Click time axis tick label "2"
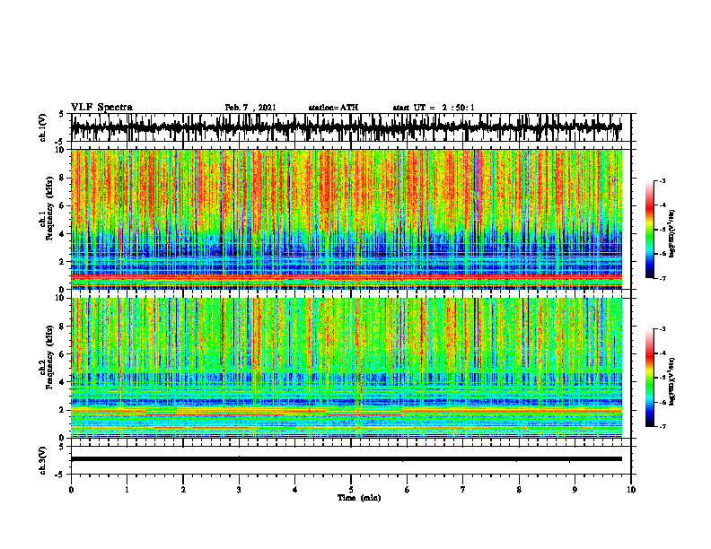The width and height of the screenshot is (711, 549). [183, 490]
